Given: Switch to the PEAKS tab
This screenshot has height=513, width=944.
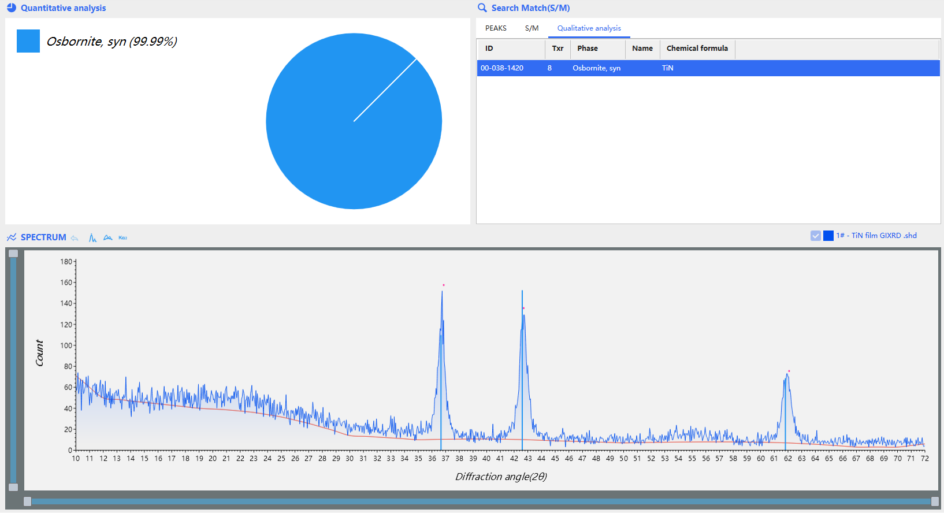Looking at the screenshot, I should coord(496,28).
